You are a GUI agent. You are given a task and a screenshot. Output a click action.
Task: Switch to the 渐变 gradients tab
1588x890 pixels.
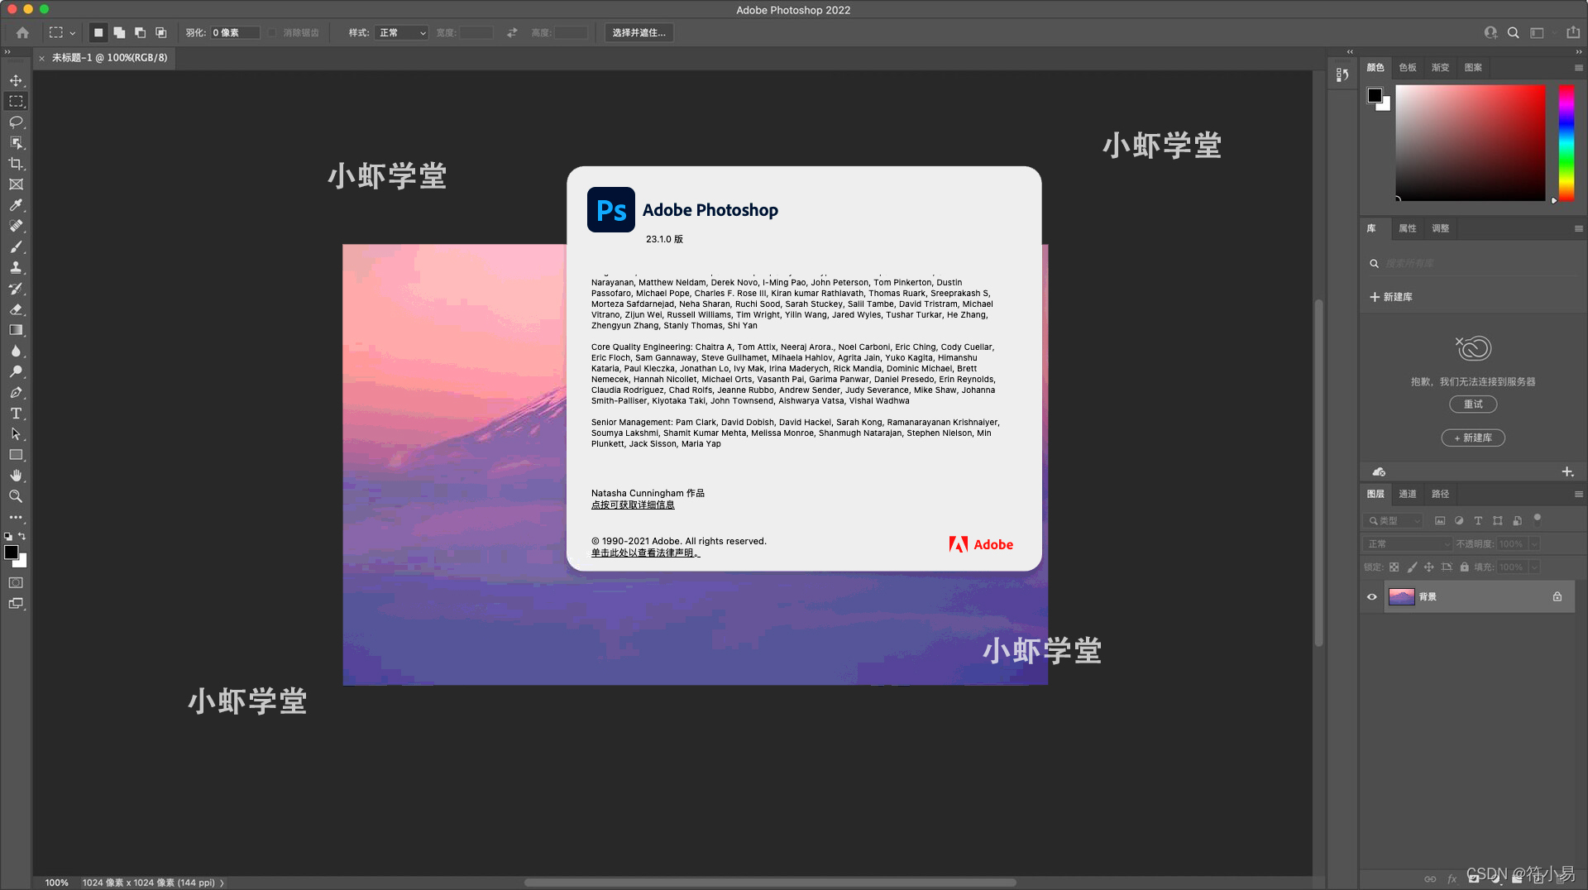[x=1441, y=68]
